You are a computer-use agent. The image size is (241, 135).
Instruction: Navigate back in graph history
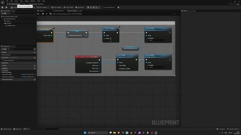[43, 14]
